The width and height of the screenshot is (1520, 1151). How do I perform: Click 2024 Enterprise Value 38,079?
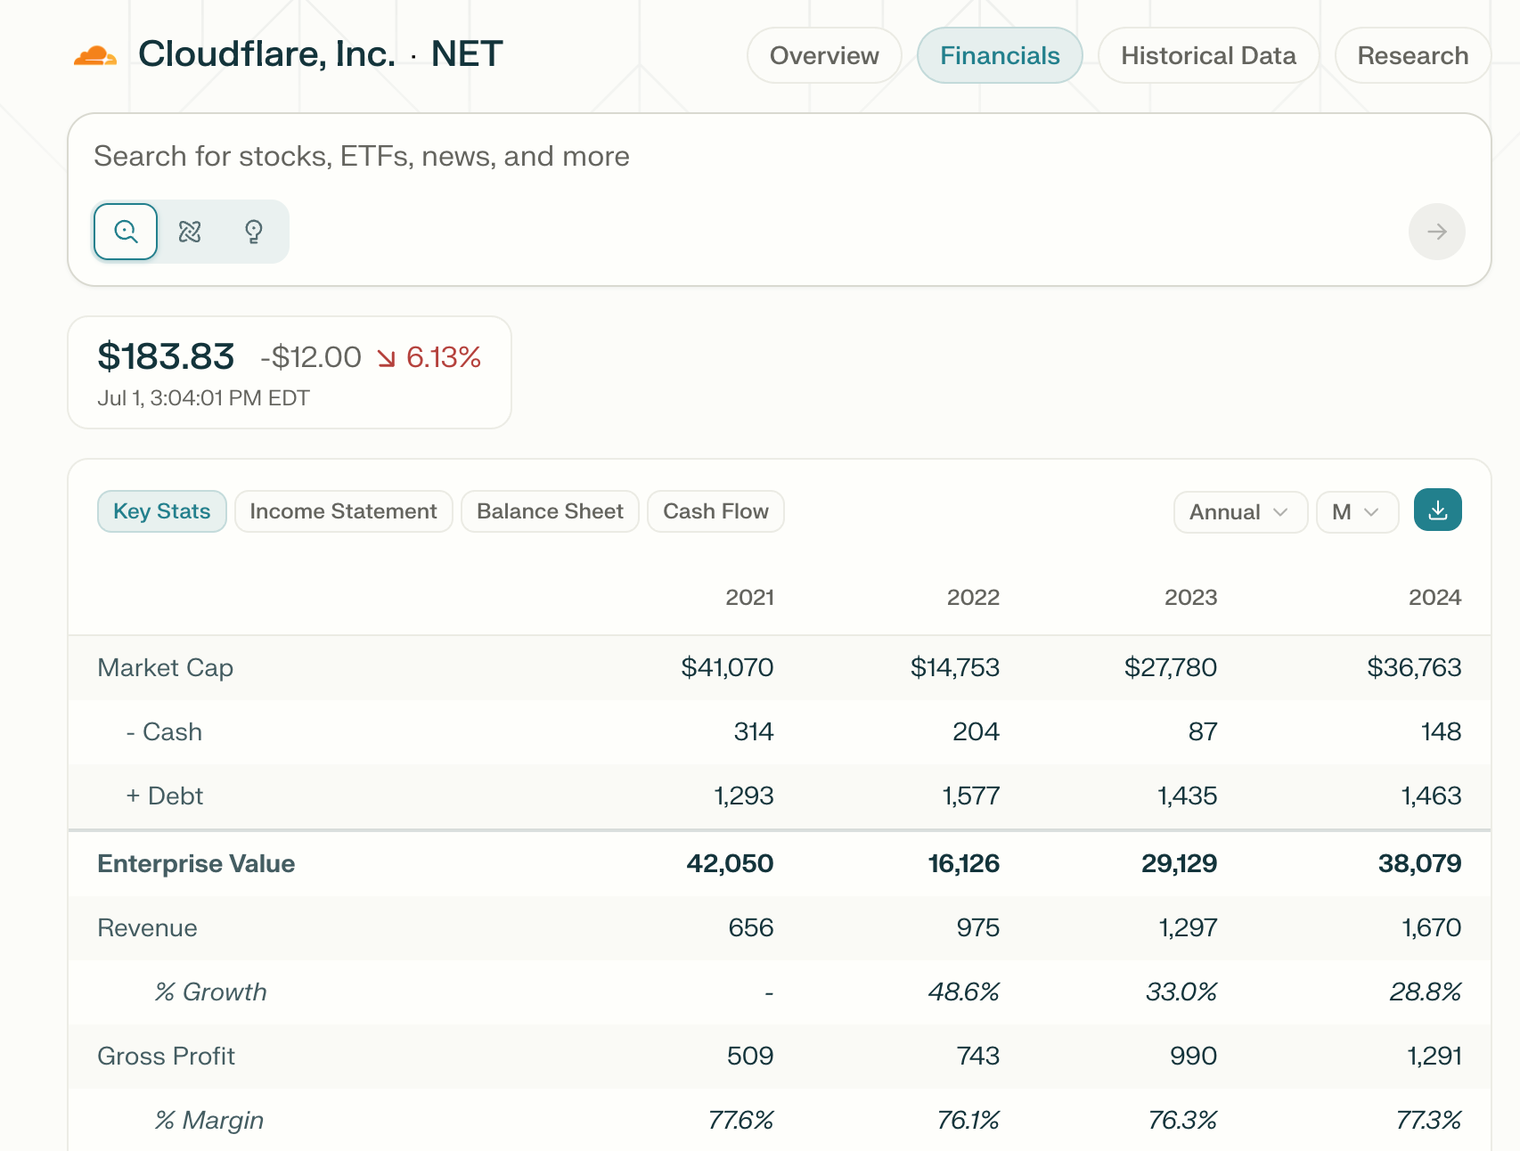coord(1419,864)
